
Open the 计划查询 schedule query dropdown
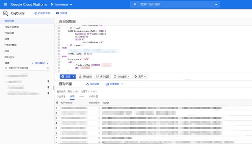point(122,77)
